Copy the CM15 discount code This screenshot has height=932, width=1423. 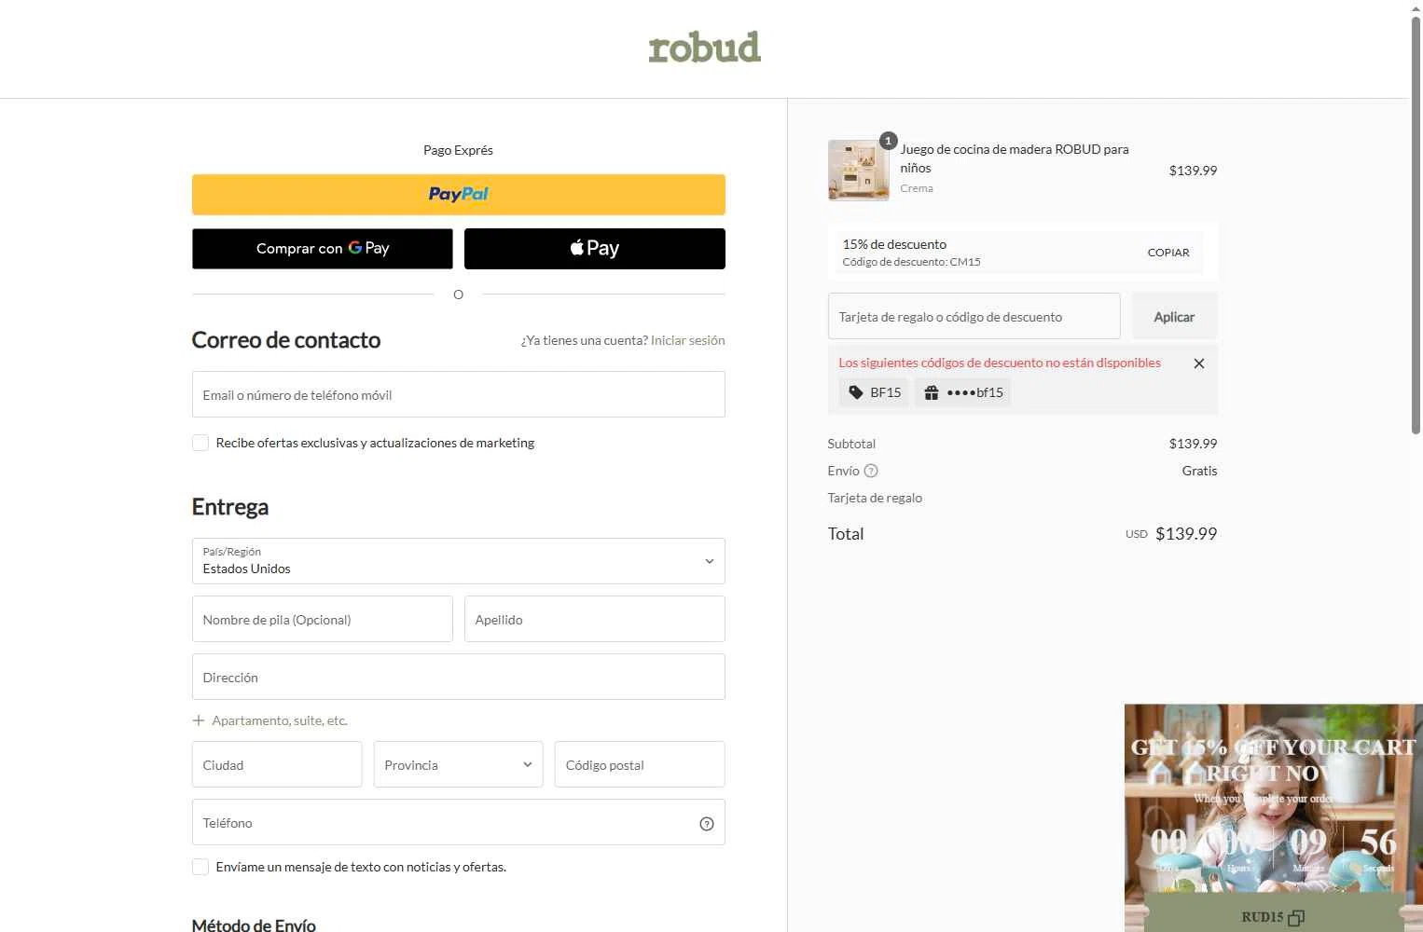pos(1168,253)
